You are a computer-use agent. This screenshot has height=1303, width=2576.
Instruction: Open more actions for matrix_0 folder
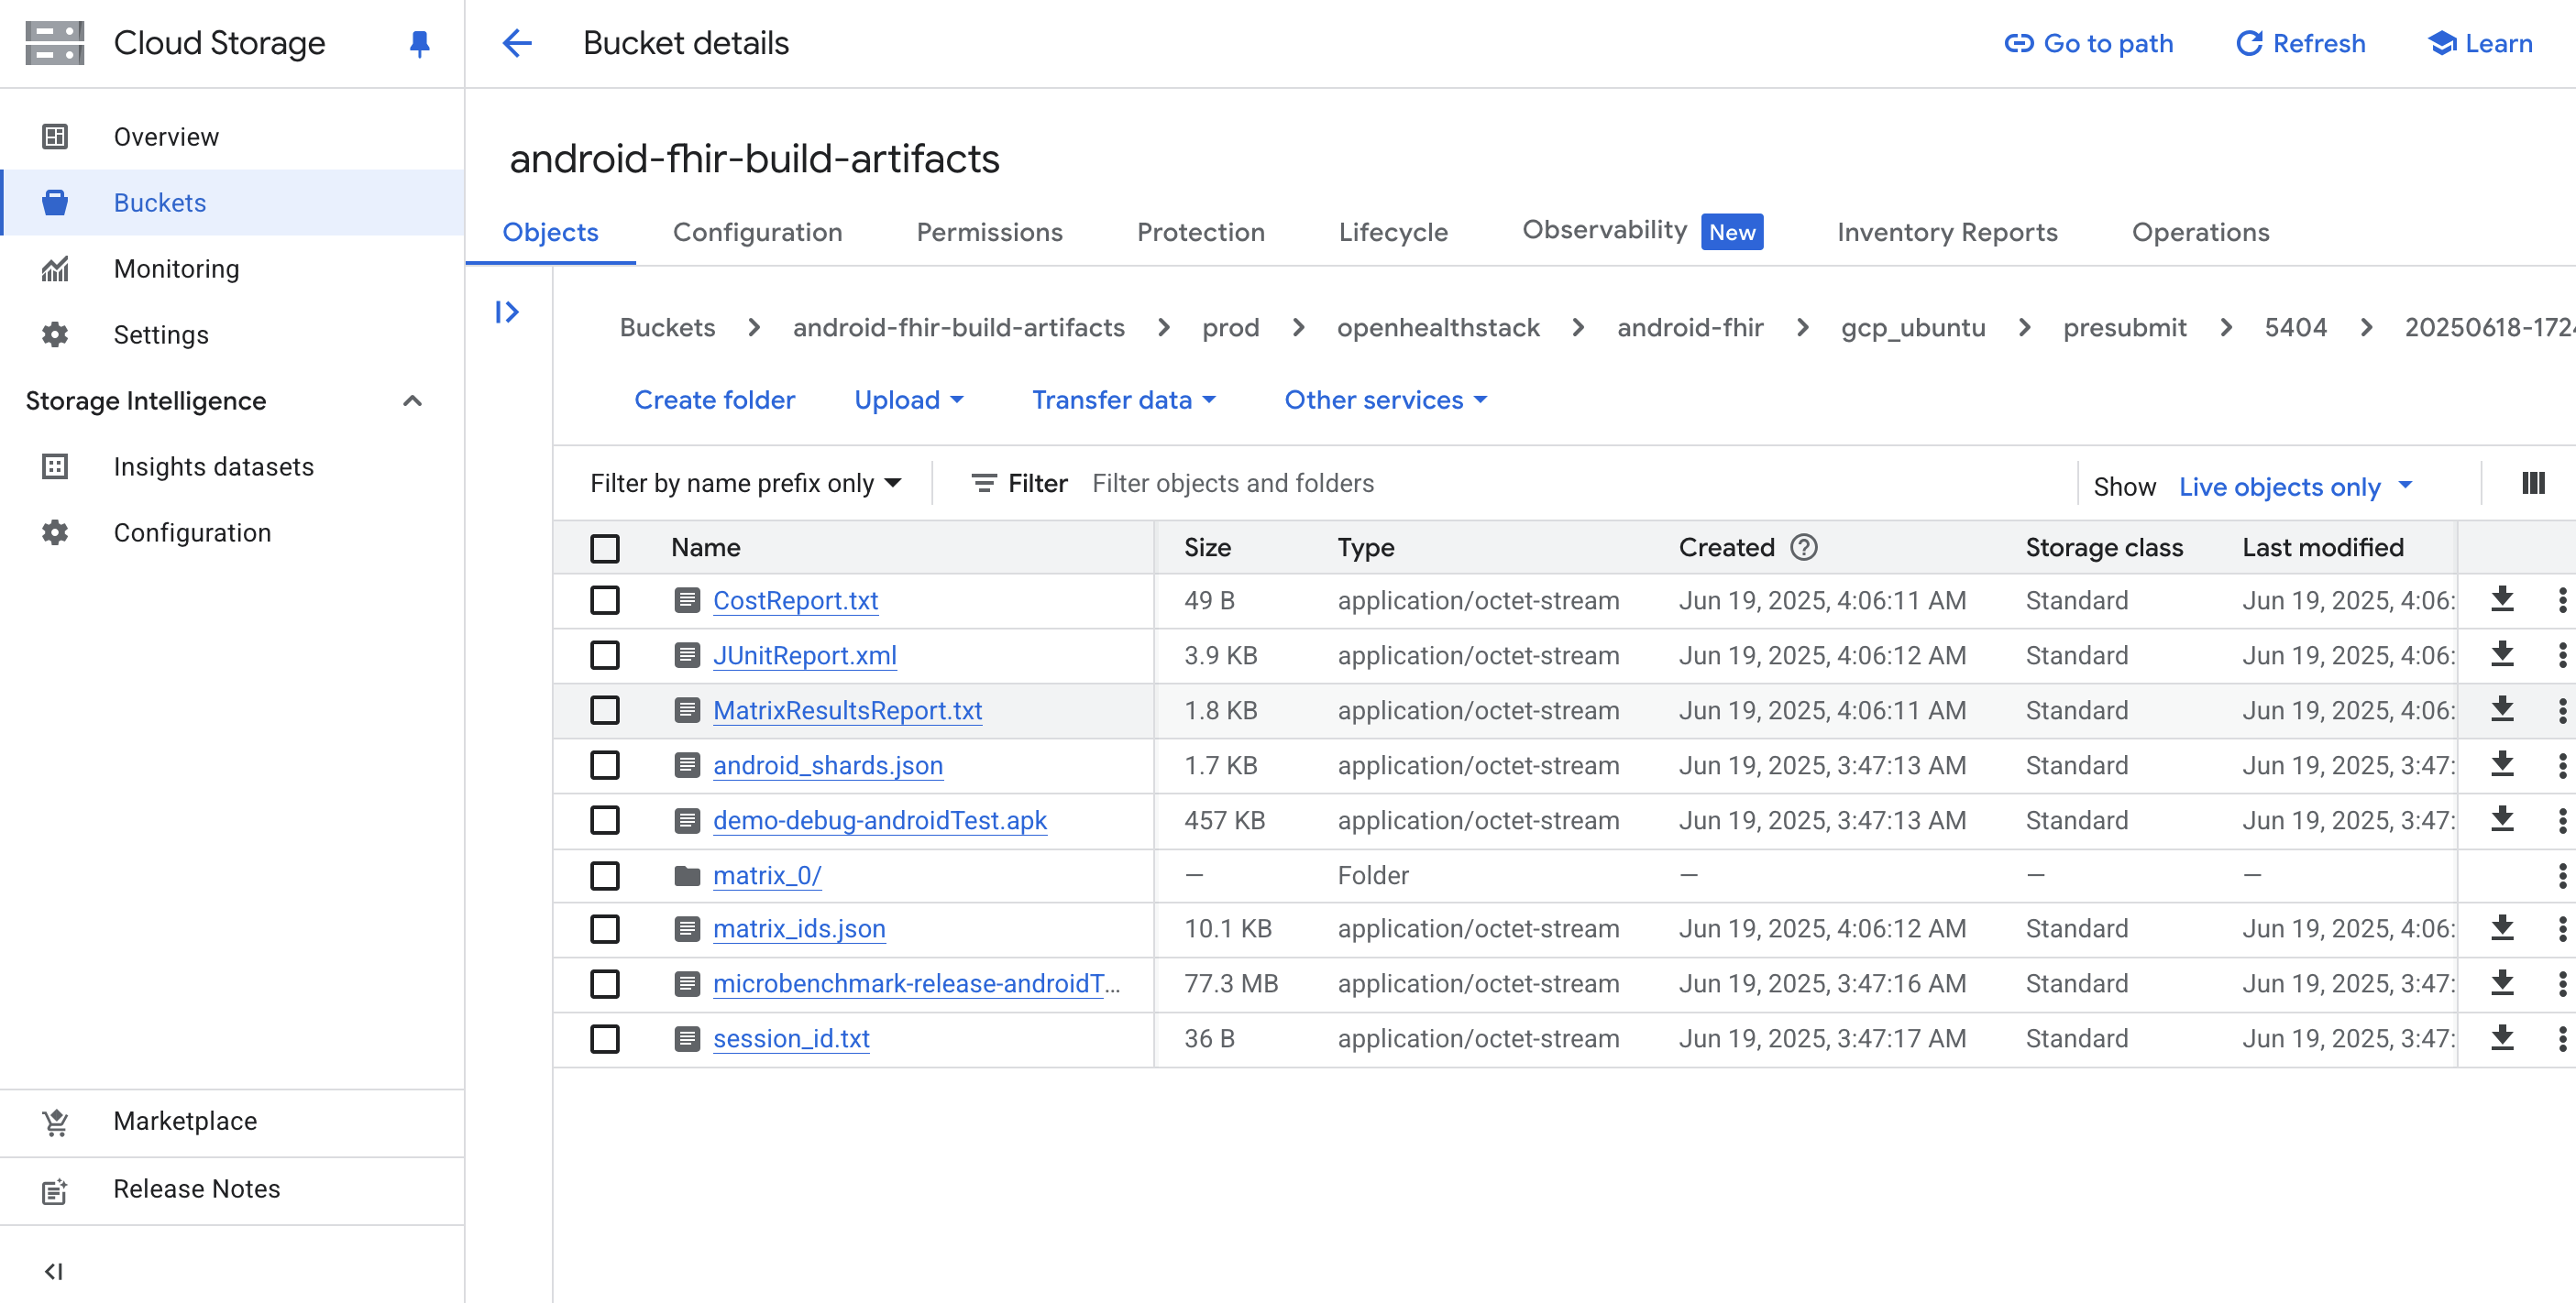pos(2562,876)
